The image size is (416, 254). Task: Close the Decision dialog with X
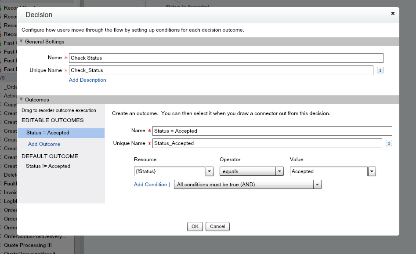393,13
